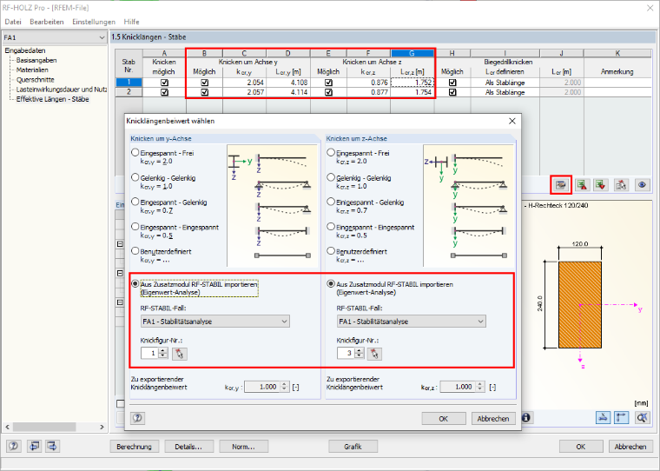Go to previous input table icon
This screenshot has width=660, height=471.
34,446
